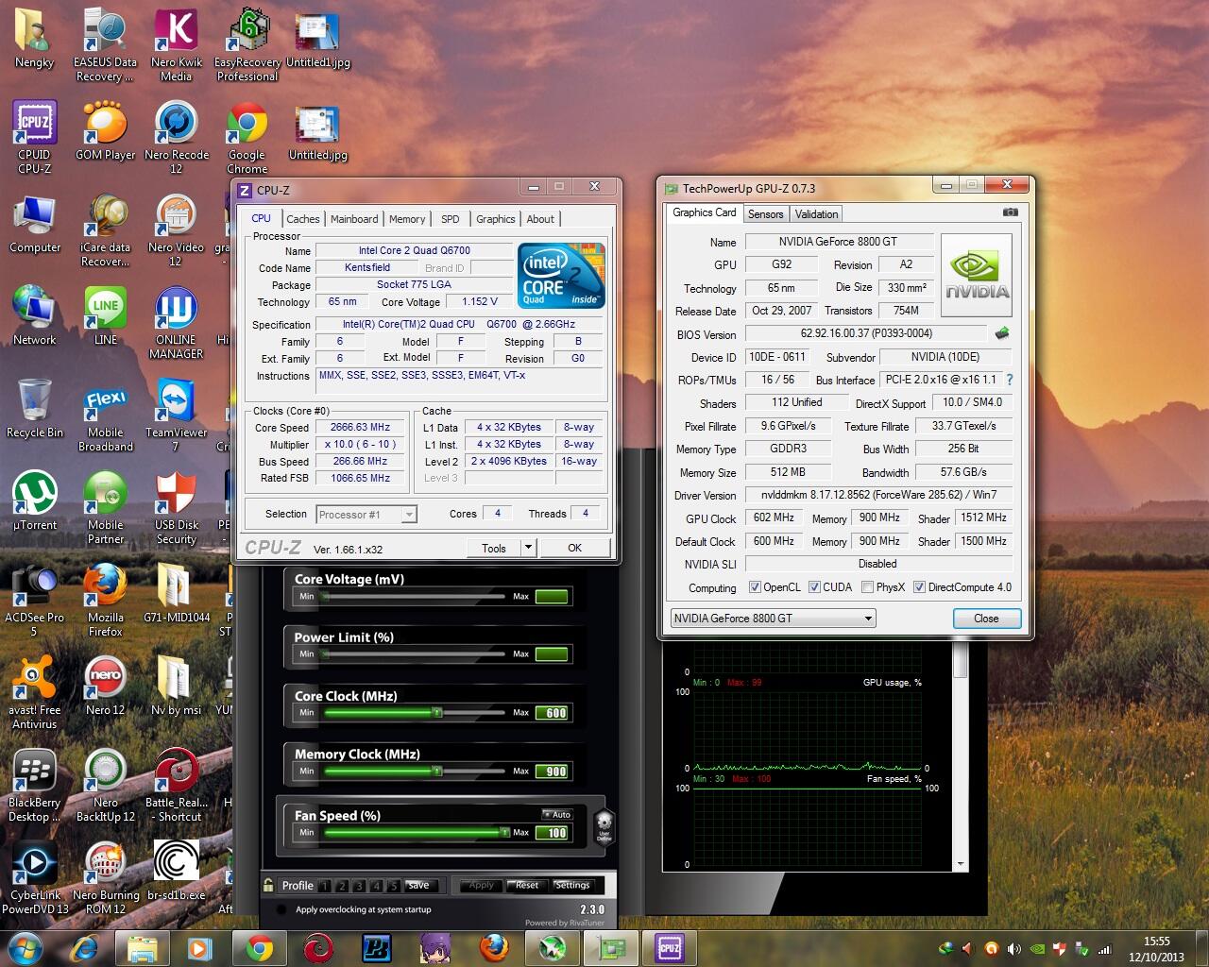Select the Recycle Bin icon
Viewport: 1209px width, 967px height.
pos(35,409)
